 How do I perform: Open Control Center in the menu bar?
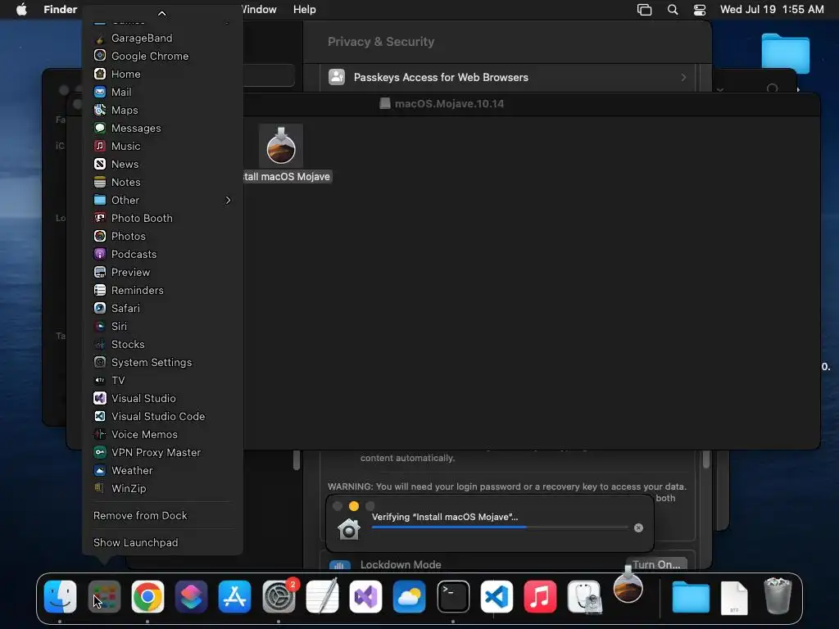coord(700,10)
